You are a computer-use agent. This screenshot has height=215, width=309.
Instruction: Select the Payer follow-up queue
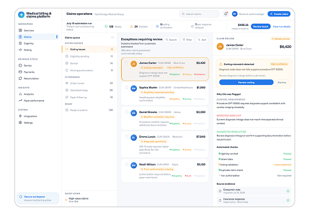tap(89, 97)
